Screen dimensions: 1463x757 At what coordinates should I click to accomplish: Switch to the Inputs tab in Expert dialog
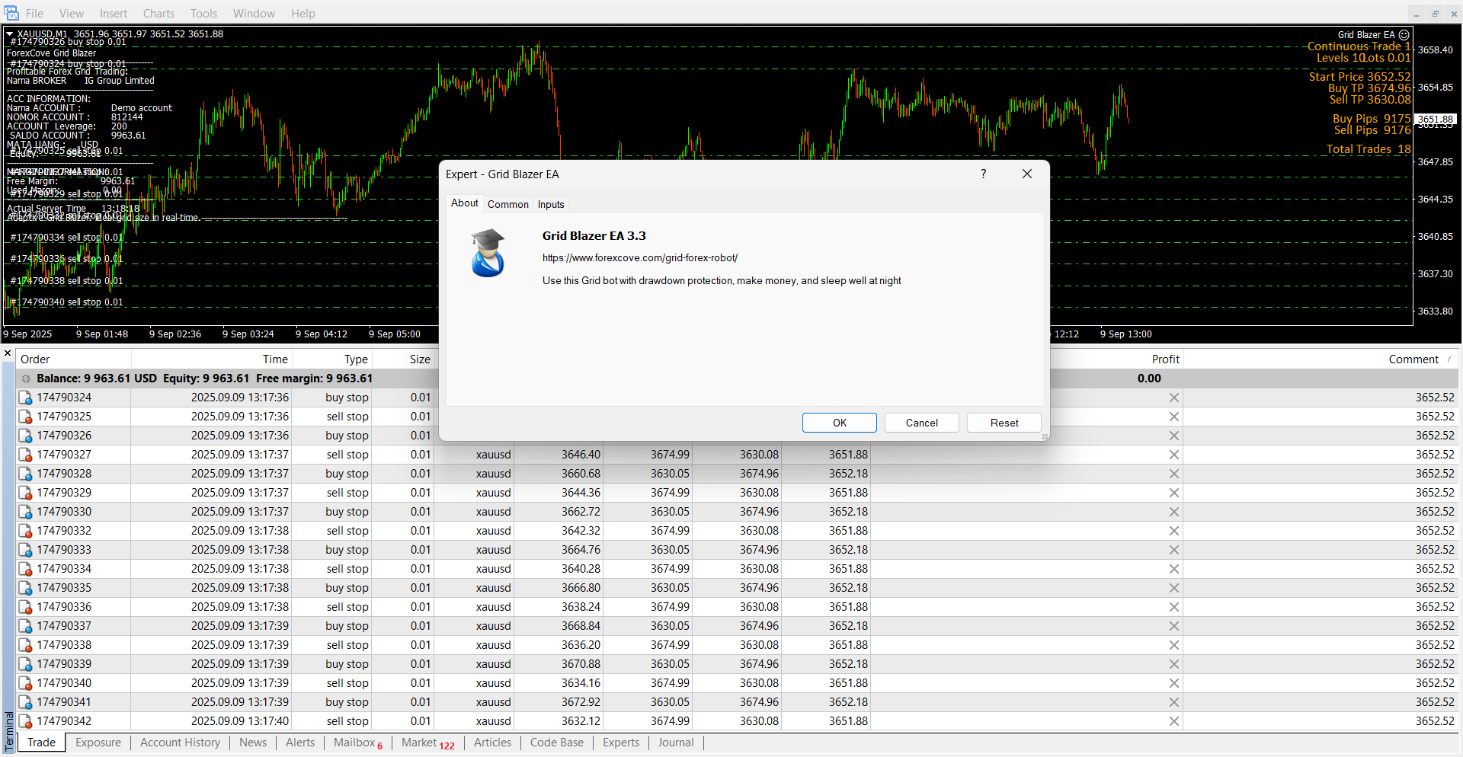(551, 204)
